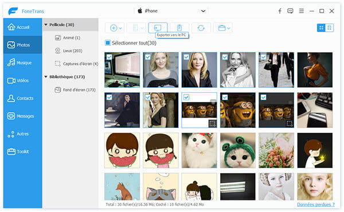
Task: Uncheck the computer monitor photo checkbox
Action: (109, 57)
